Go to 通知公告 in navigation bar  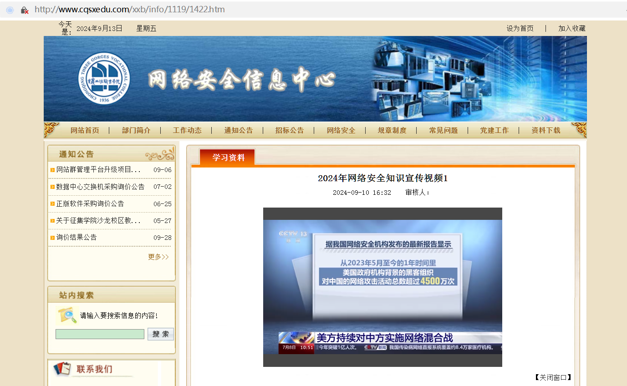(238, 130)
